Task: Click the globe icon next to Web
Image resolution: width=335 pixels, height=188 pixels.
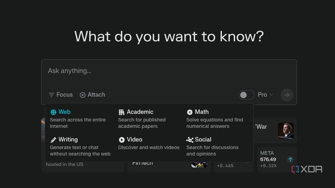Action: click(x=53, y=112)
